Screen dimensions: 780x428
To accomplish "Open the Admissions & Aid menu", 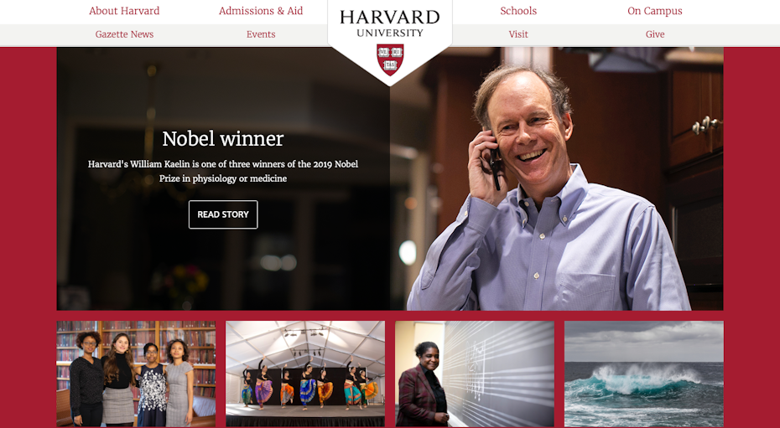I will (261, 11).
